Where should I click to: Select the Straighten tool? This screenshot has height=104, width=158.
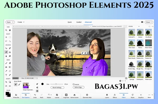[x=10, y=86]
